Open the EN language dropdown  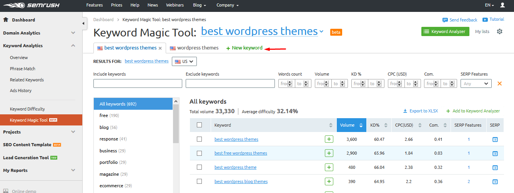(x=490, y=5)
